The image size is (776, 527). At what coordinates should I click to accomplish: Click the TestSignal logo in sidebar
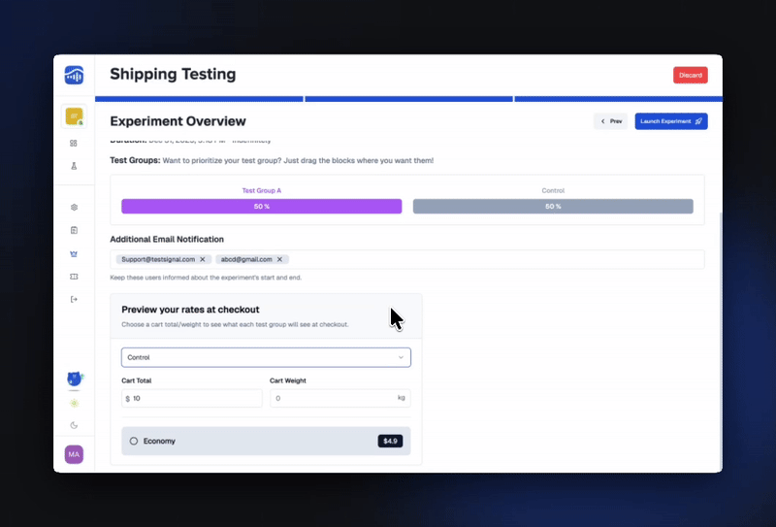[74, 75]
